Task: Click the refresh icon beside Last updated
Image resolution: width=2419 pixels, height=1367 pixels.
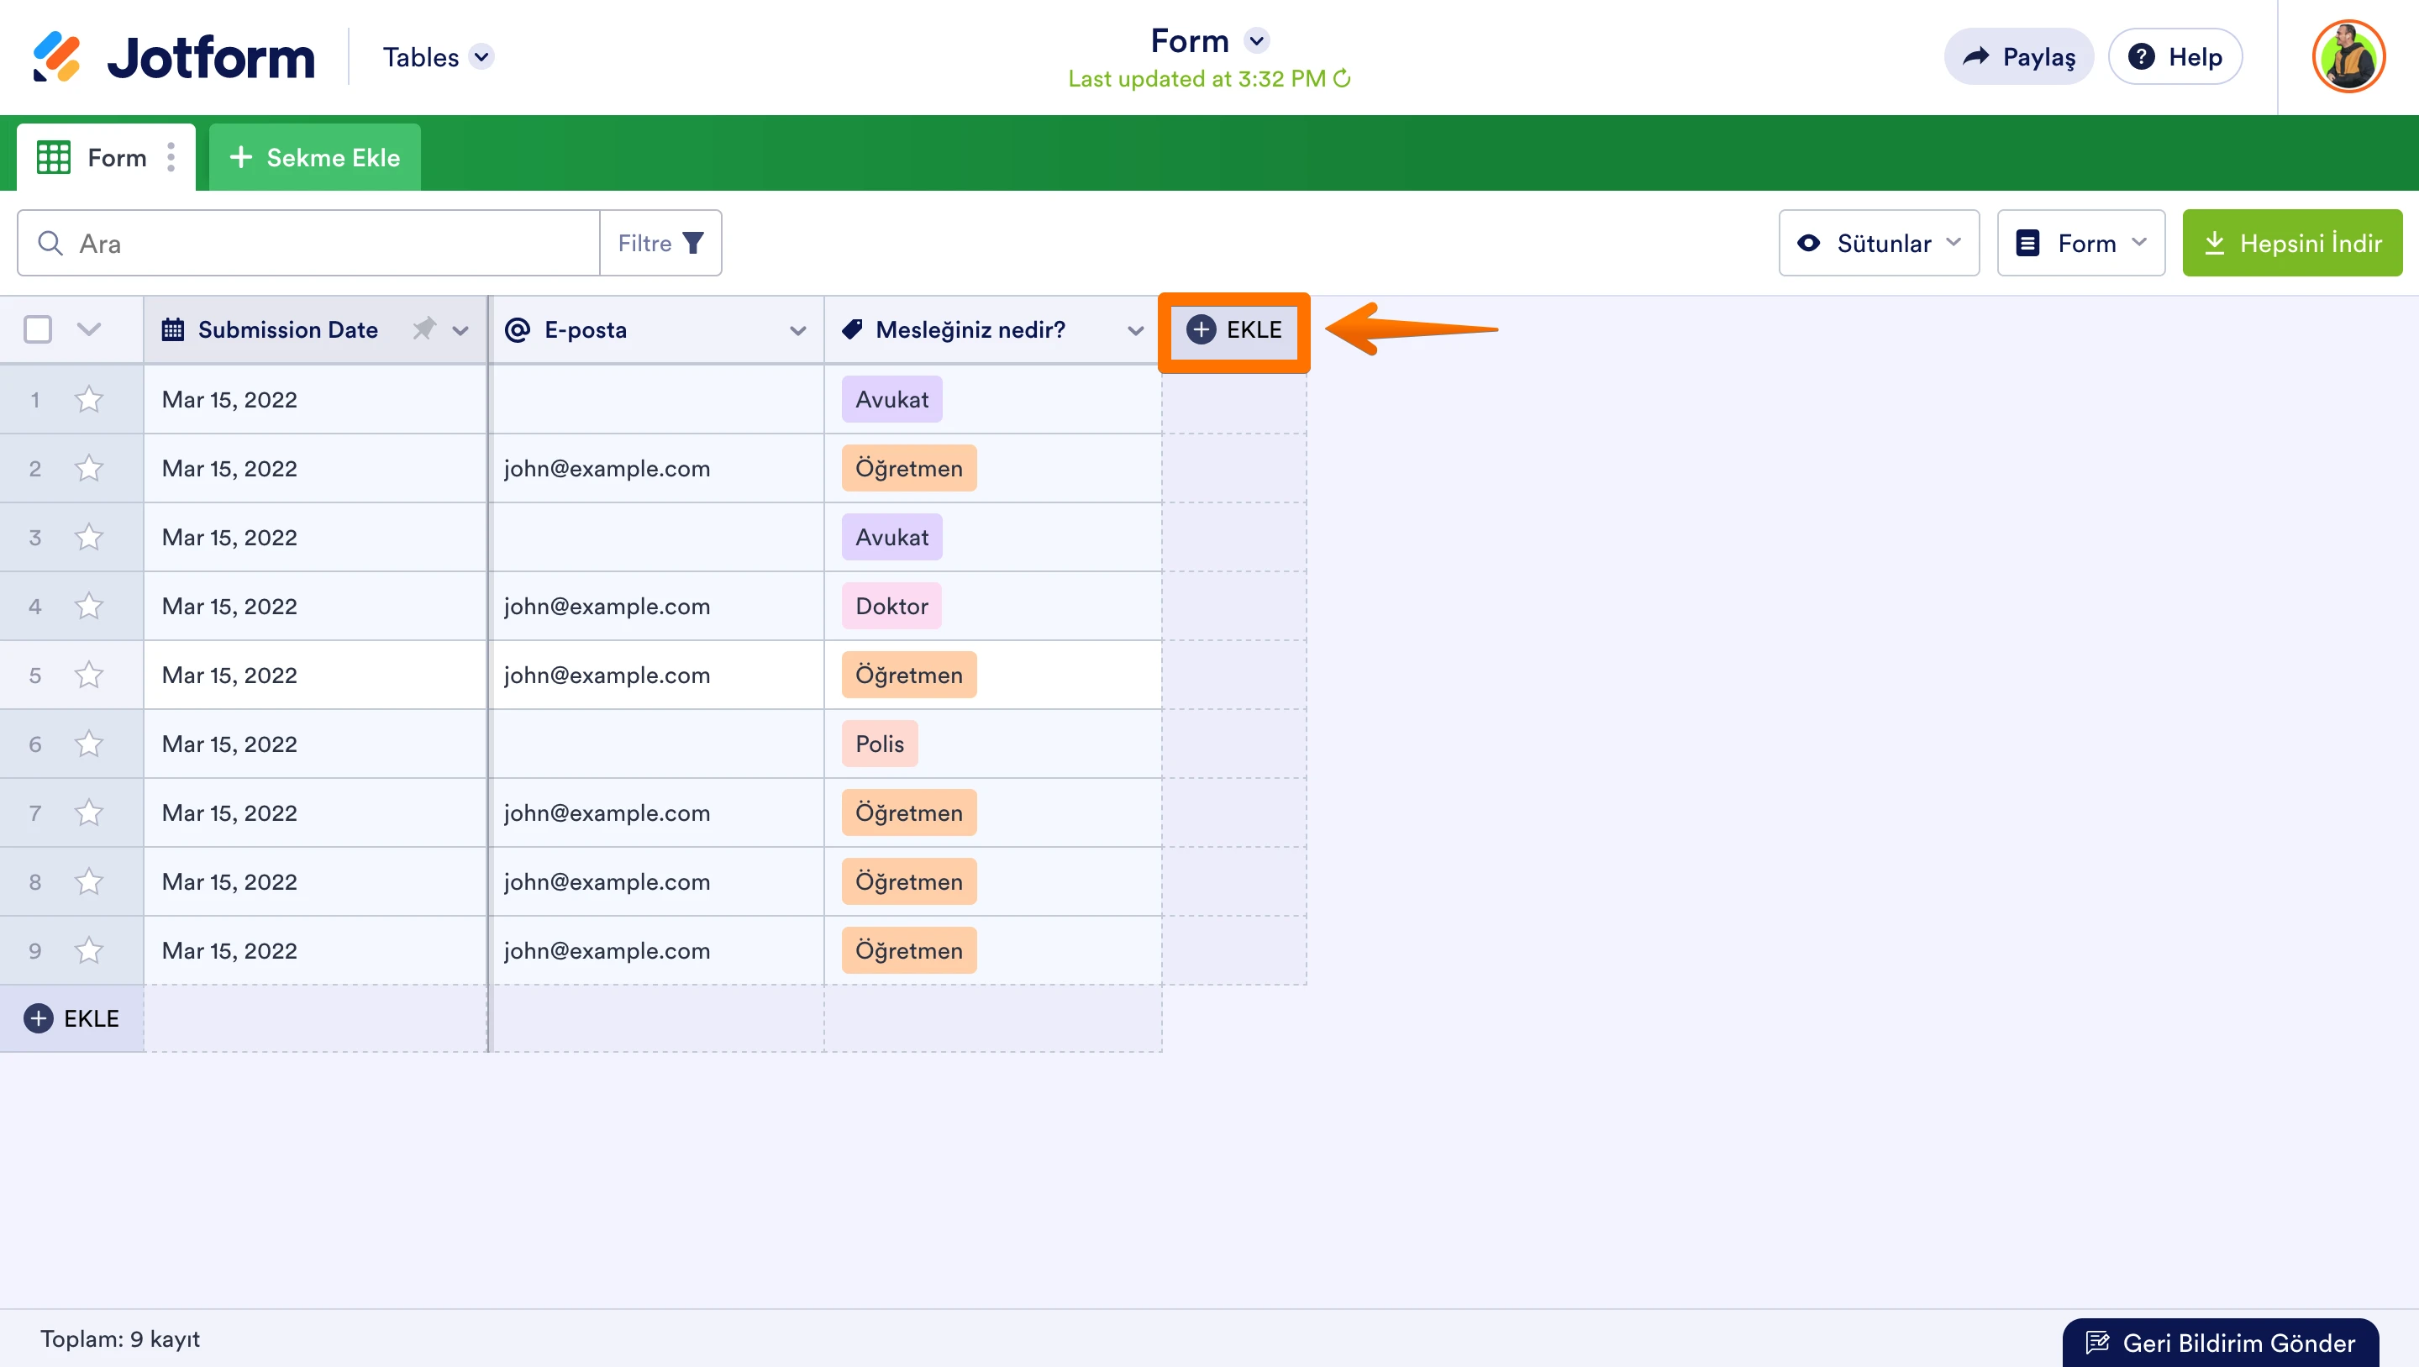Action: [x=1342, y=78]
